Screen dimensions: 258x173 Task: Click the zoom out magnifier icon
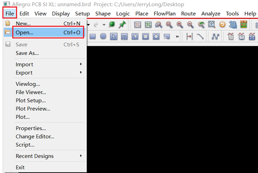pyautogui.click(x=190, y=25)
